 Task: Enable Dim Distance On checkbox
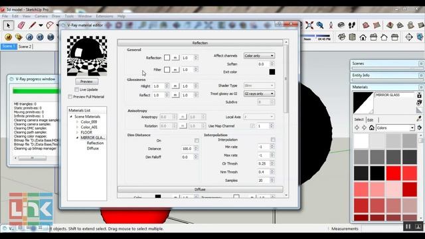pyautogui.click(x=197, y=140)
